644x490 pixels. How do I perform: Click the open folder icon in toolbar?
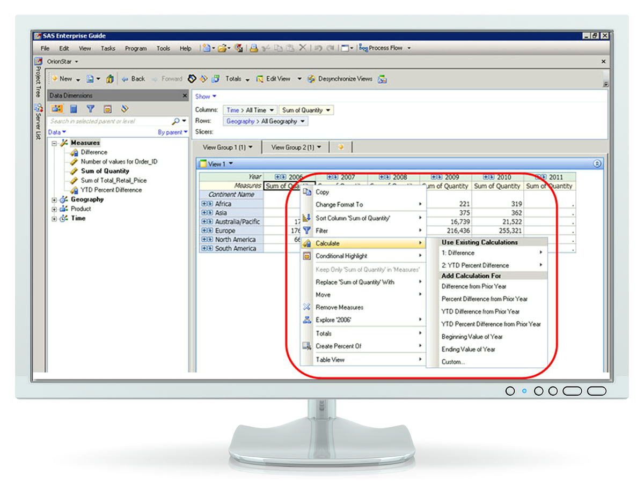[222, 48]
